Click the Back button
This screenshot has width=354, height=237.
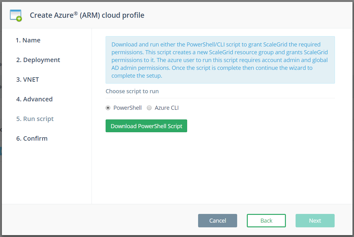click(266, 220)
